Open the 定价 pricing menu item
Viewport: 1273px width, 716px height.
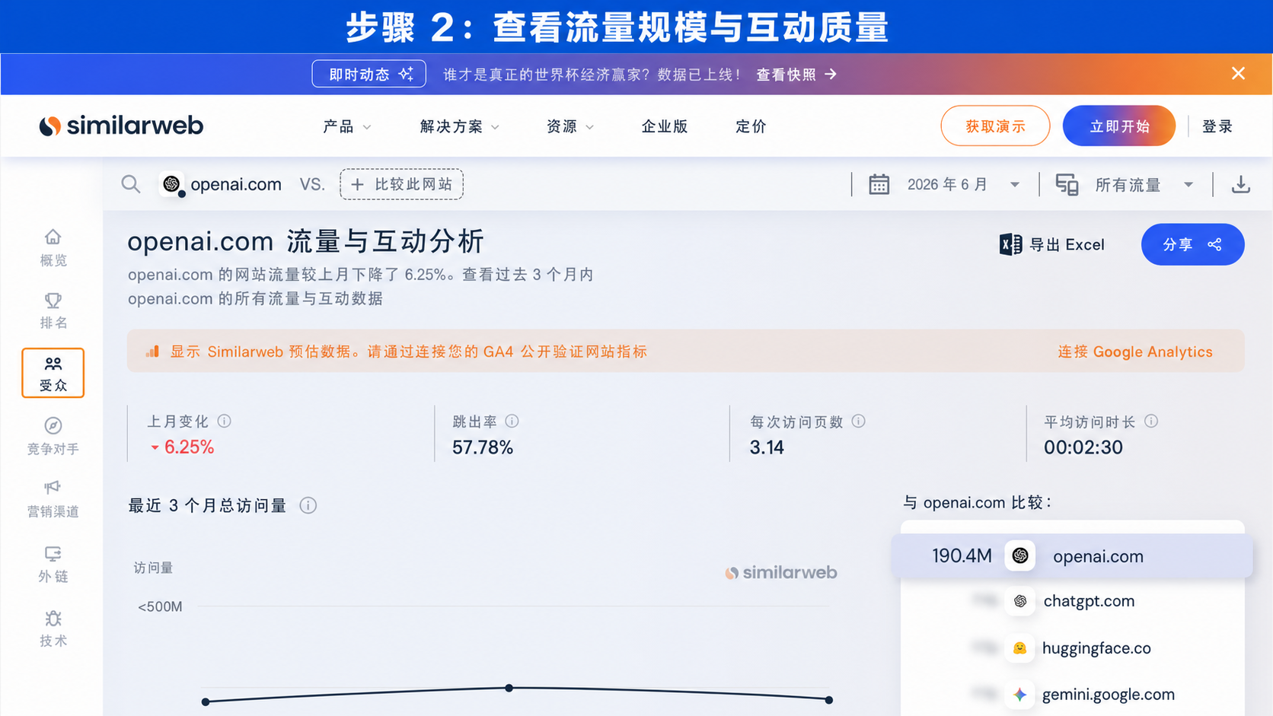[751, 126]
